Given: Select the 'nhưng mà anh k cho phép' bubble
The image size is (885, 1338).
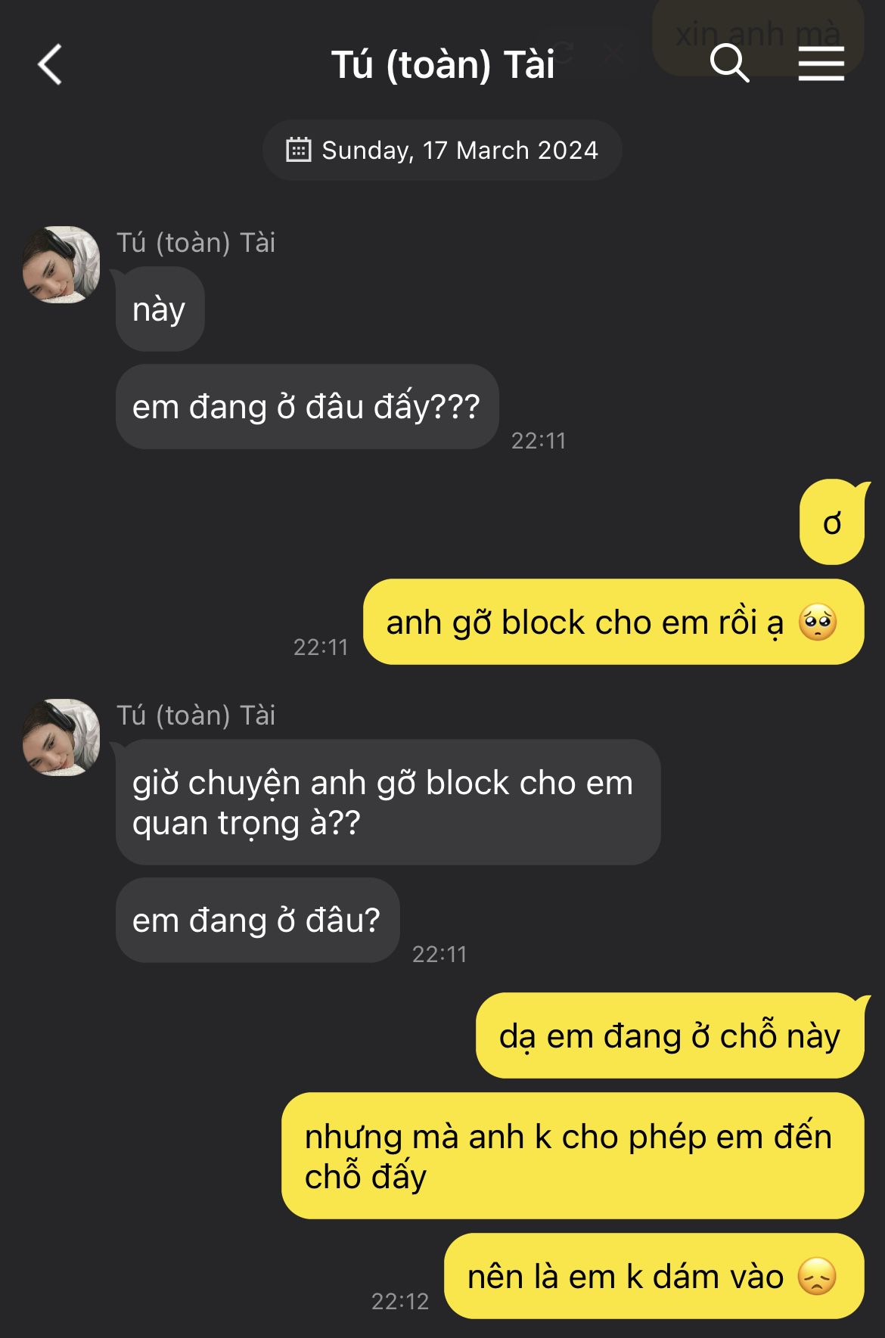Looking at the screenshot, I should click(x=573, y=1156).
